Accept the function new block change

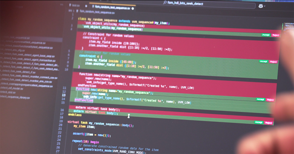[260, 99]
